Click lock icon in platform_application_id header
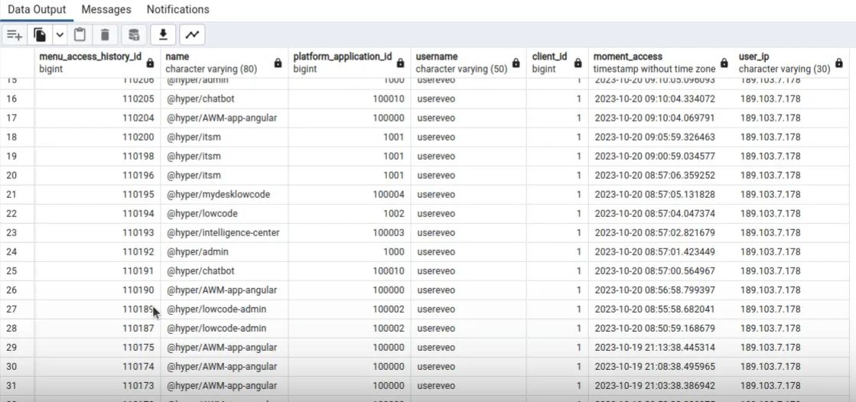The image size is (856, 402). (400, 63)
